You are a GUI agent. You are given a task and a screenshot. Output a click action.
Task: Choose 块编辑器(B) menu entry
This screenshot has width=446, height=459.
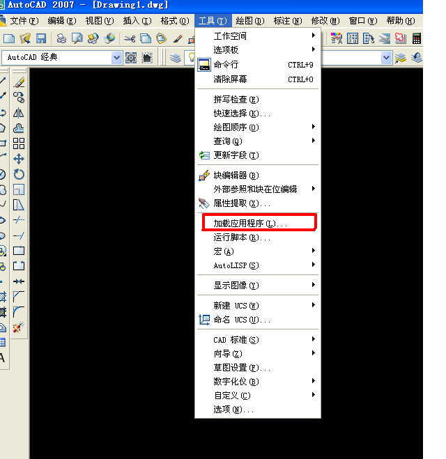(258, 176)
